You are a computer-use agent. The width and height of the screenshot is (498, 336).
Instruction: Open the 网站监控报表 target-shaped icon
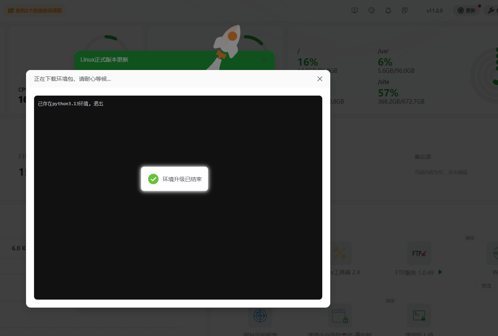click(x=260, y=316)
